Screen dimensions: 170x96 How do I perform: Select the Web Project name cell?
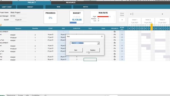pyautogui.click(x=18, y=13)
